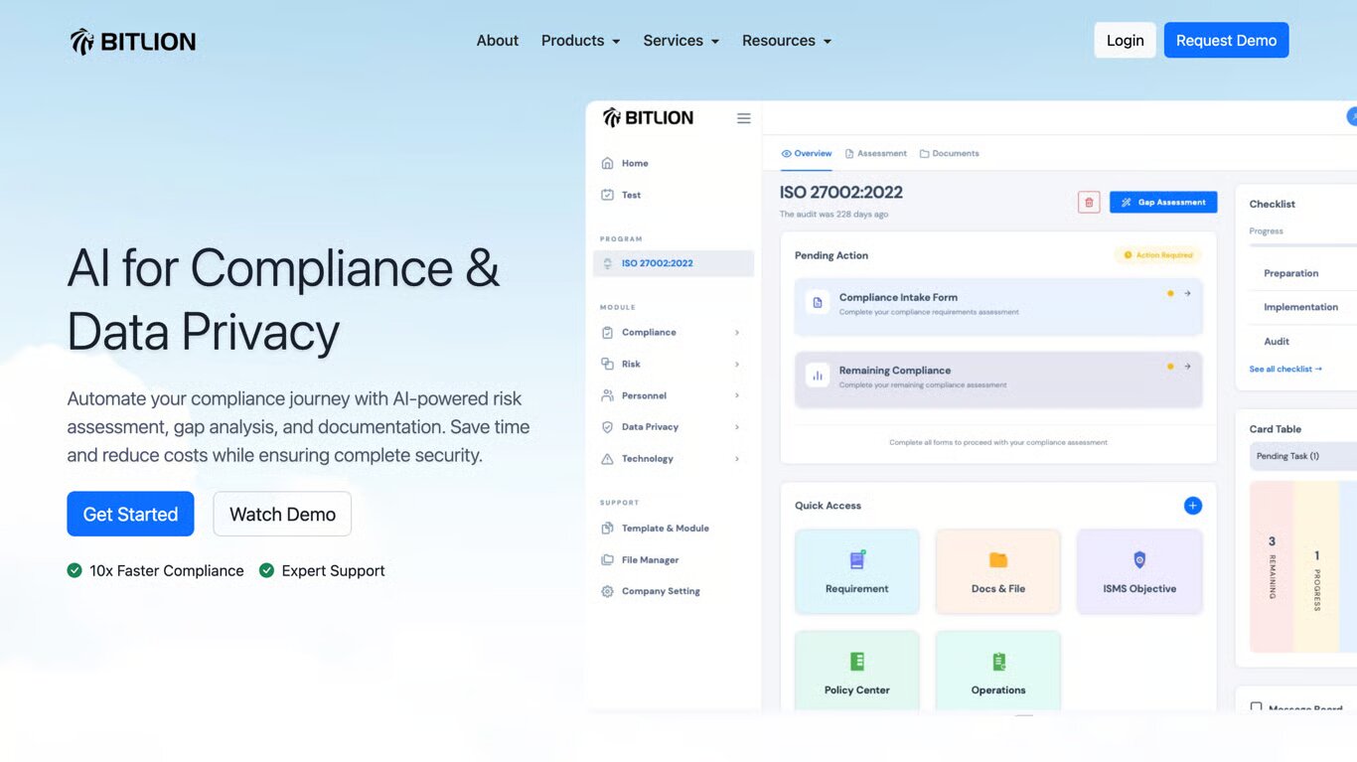
Task: Open the Operations quick access card
Action: [997, 672]
